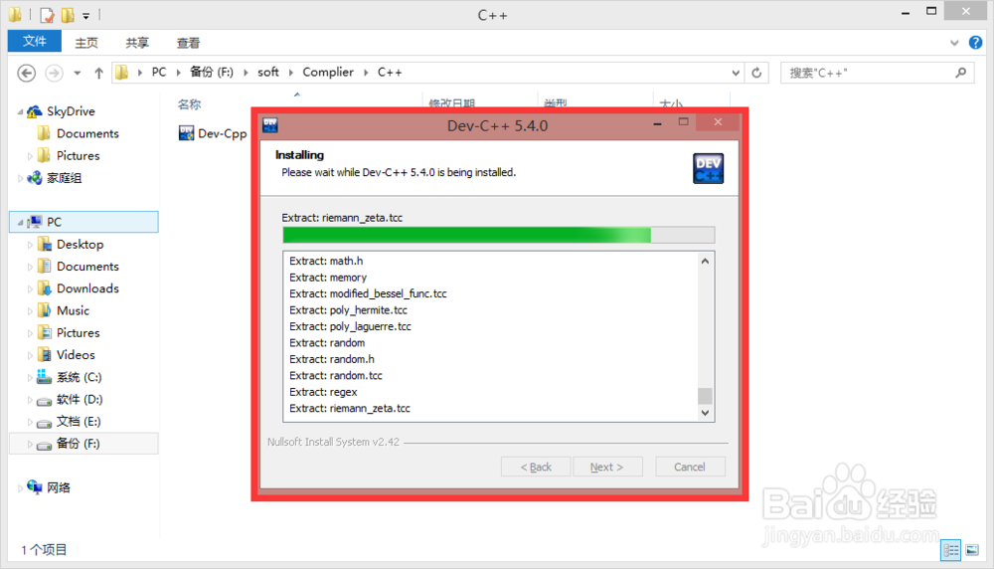Select 'Extract: poly_hermite.tcc' log line
Screen dimensions: 994x569
[x=348, y=310]
